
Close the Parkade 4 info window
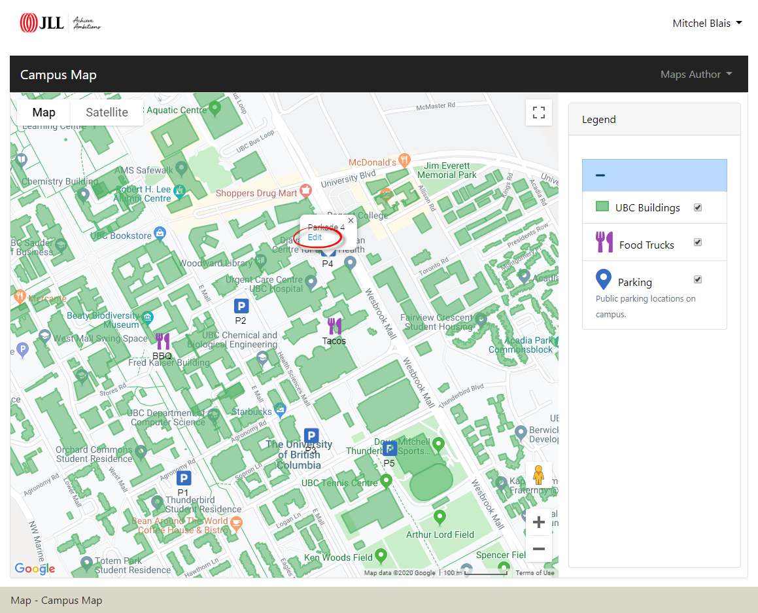[351, 220]
